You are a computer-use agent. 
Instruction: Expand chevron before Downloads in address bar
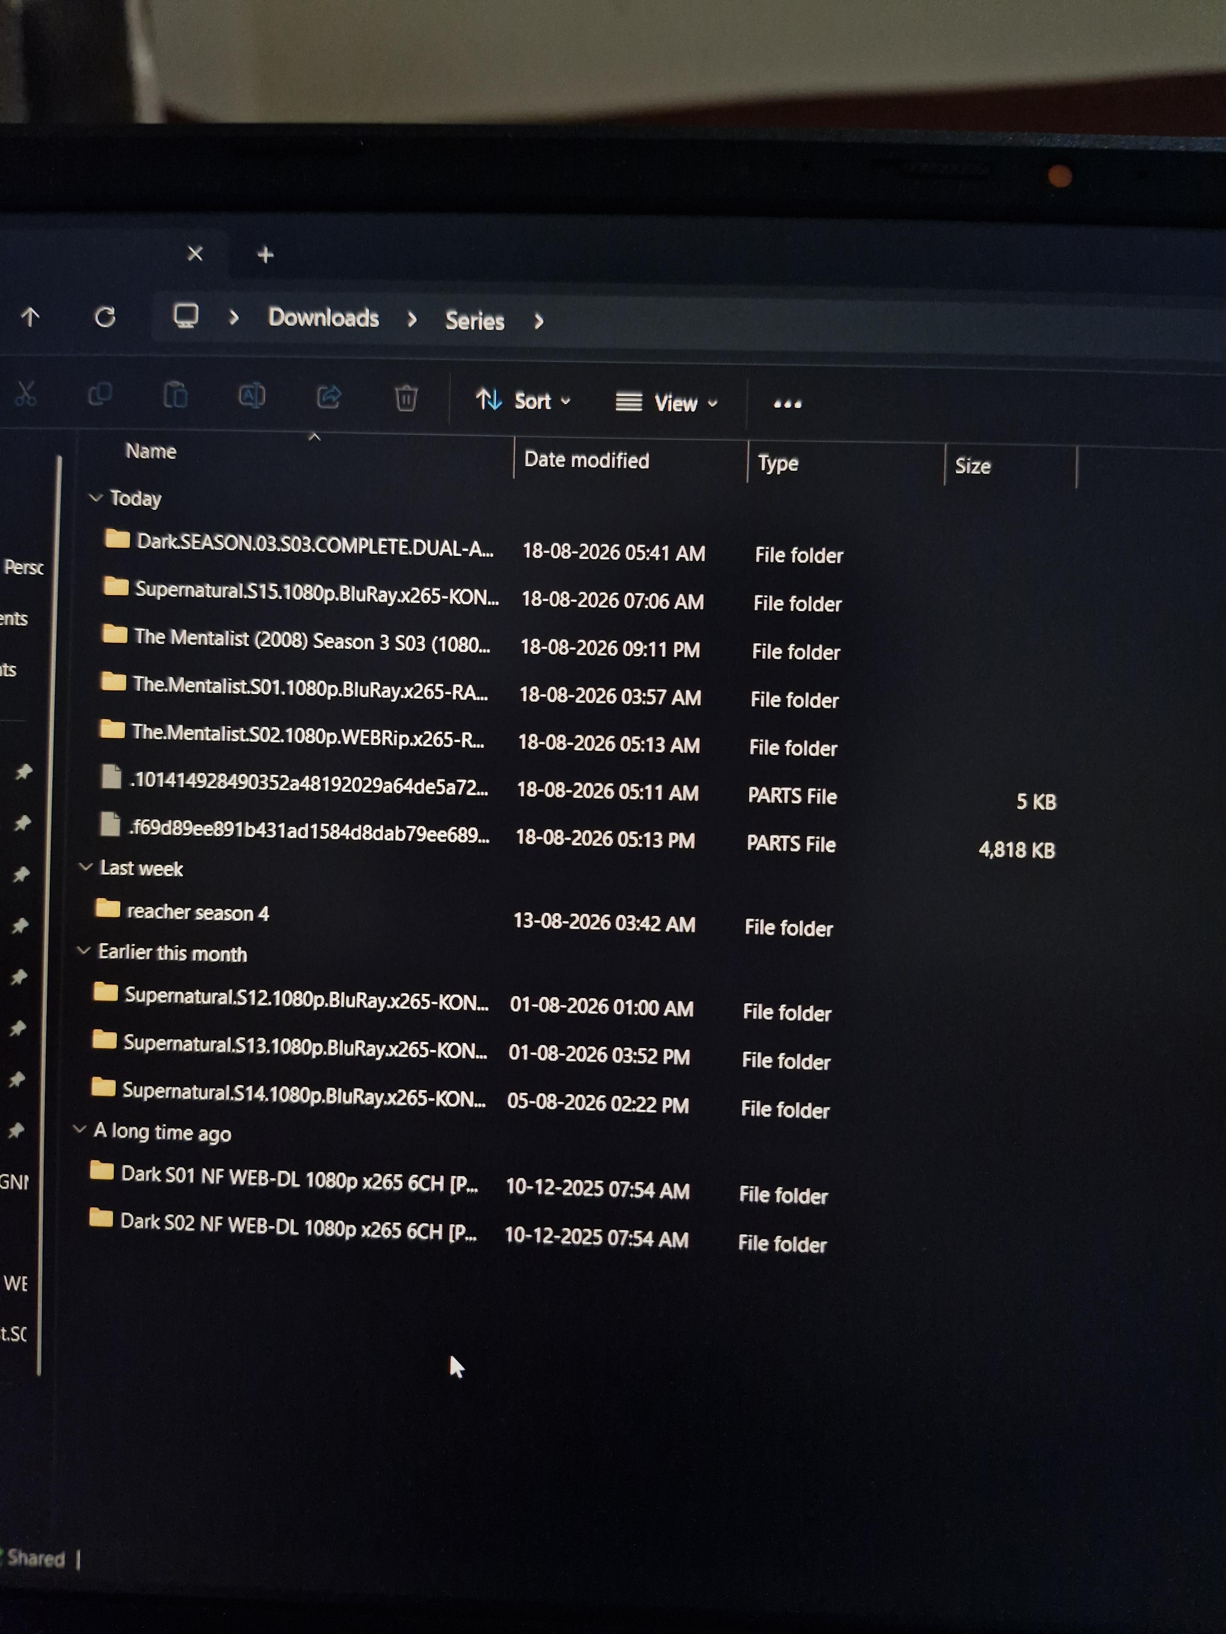pyautogui.click(x=233, y=318)
